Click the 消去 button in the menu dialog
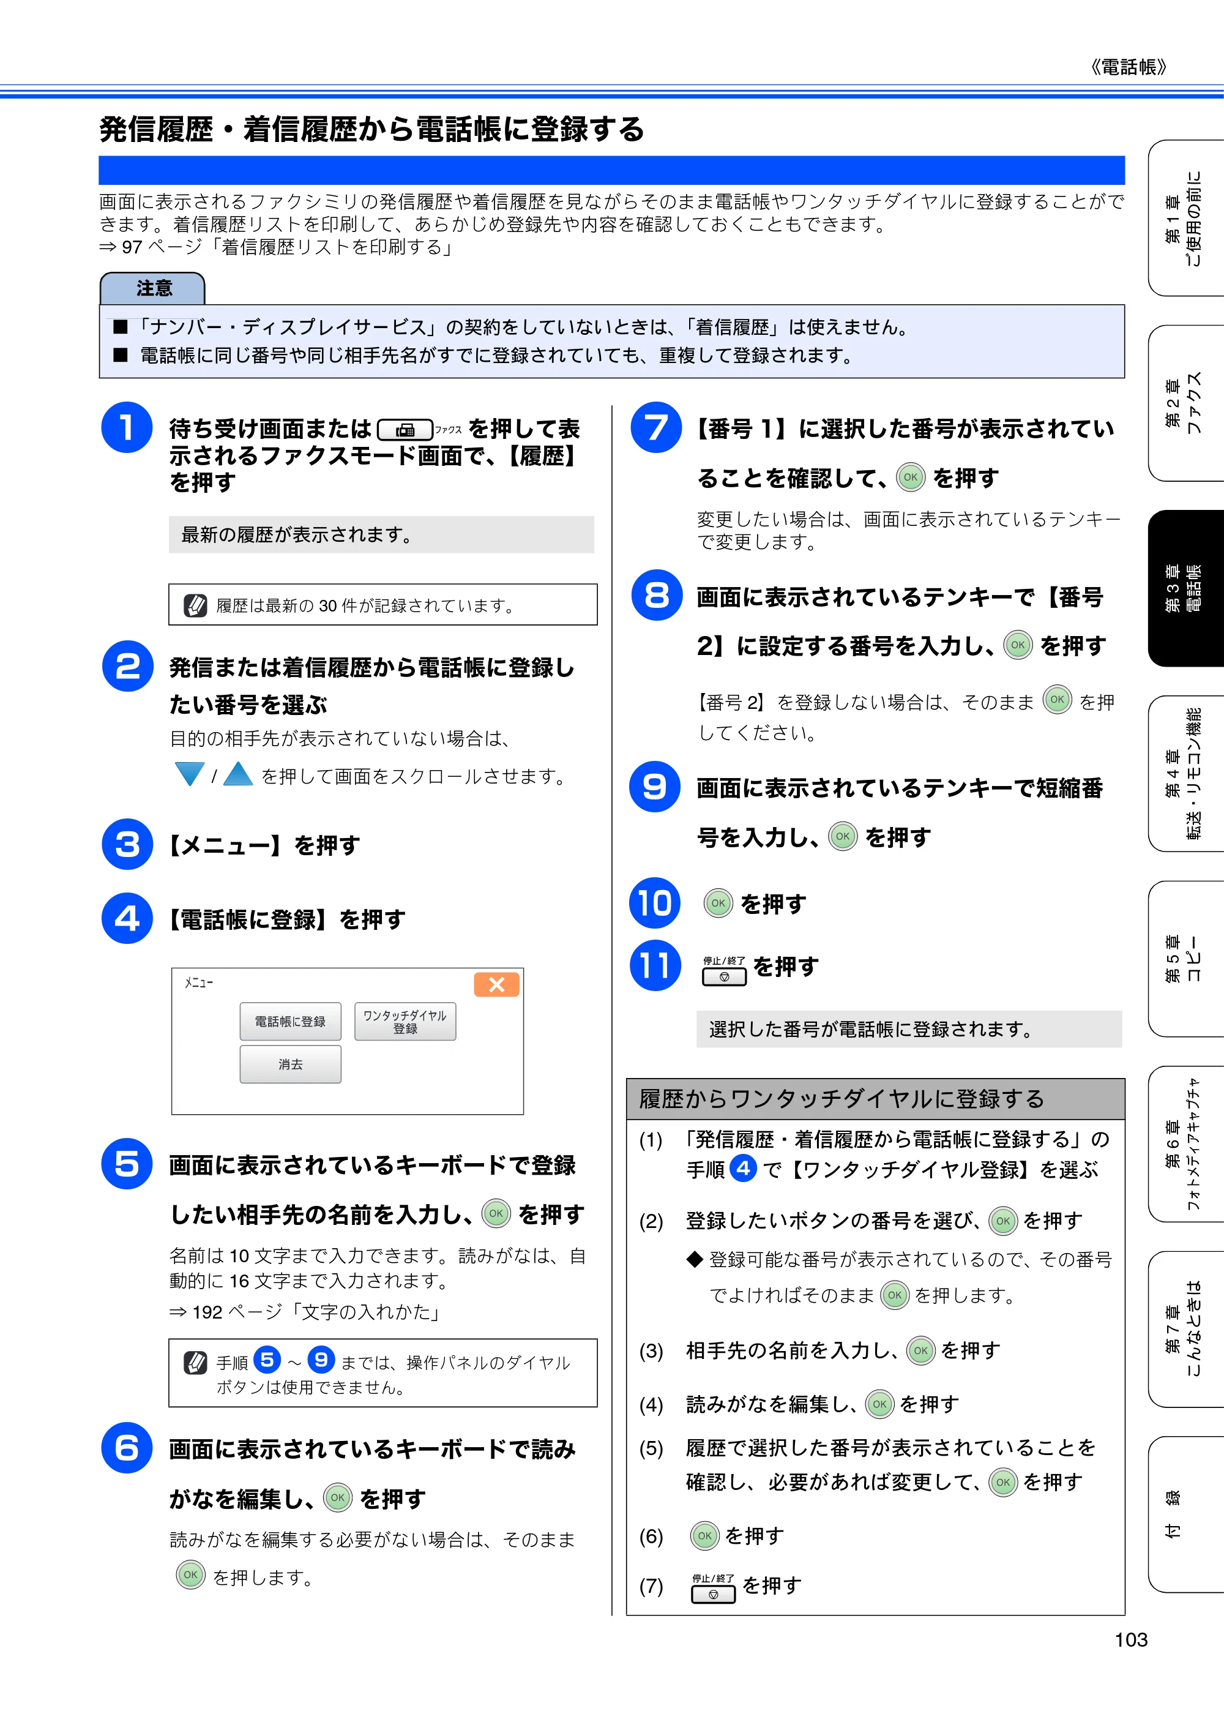 (291, 1065)
